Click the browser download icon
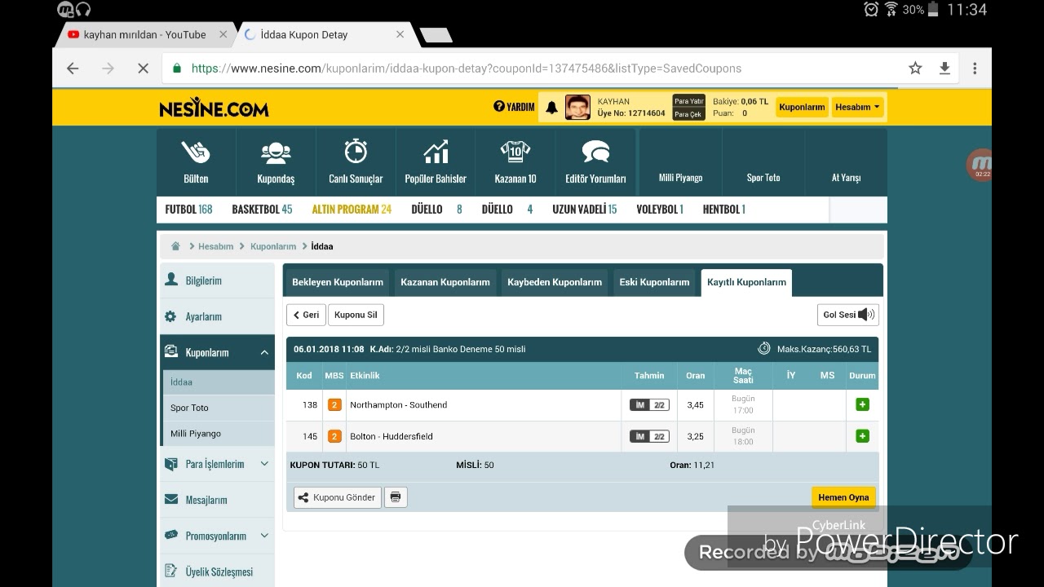The image size is (1044, 587). (944, 68)
